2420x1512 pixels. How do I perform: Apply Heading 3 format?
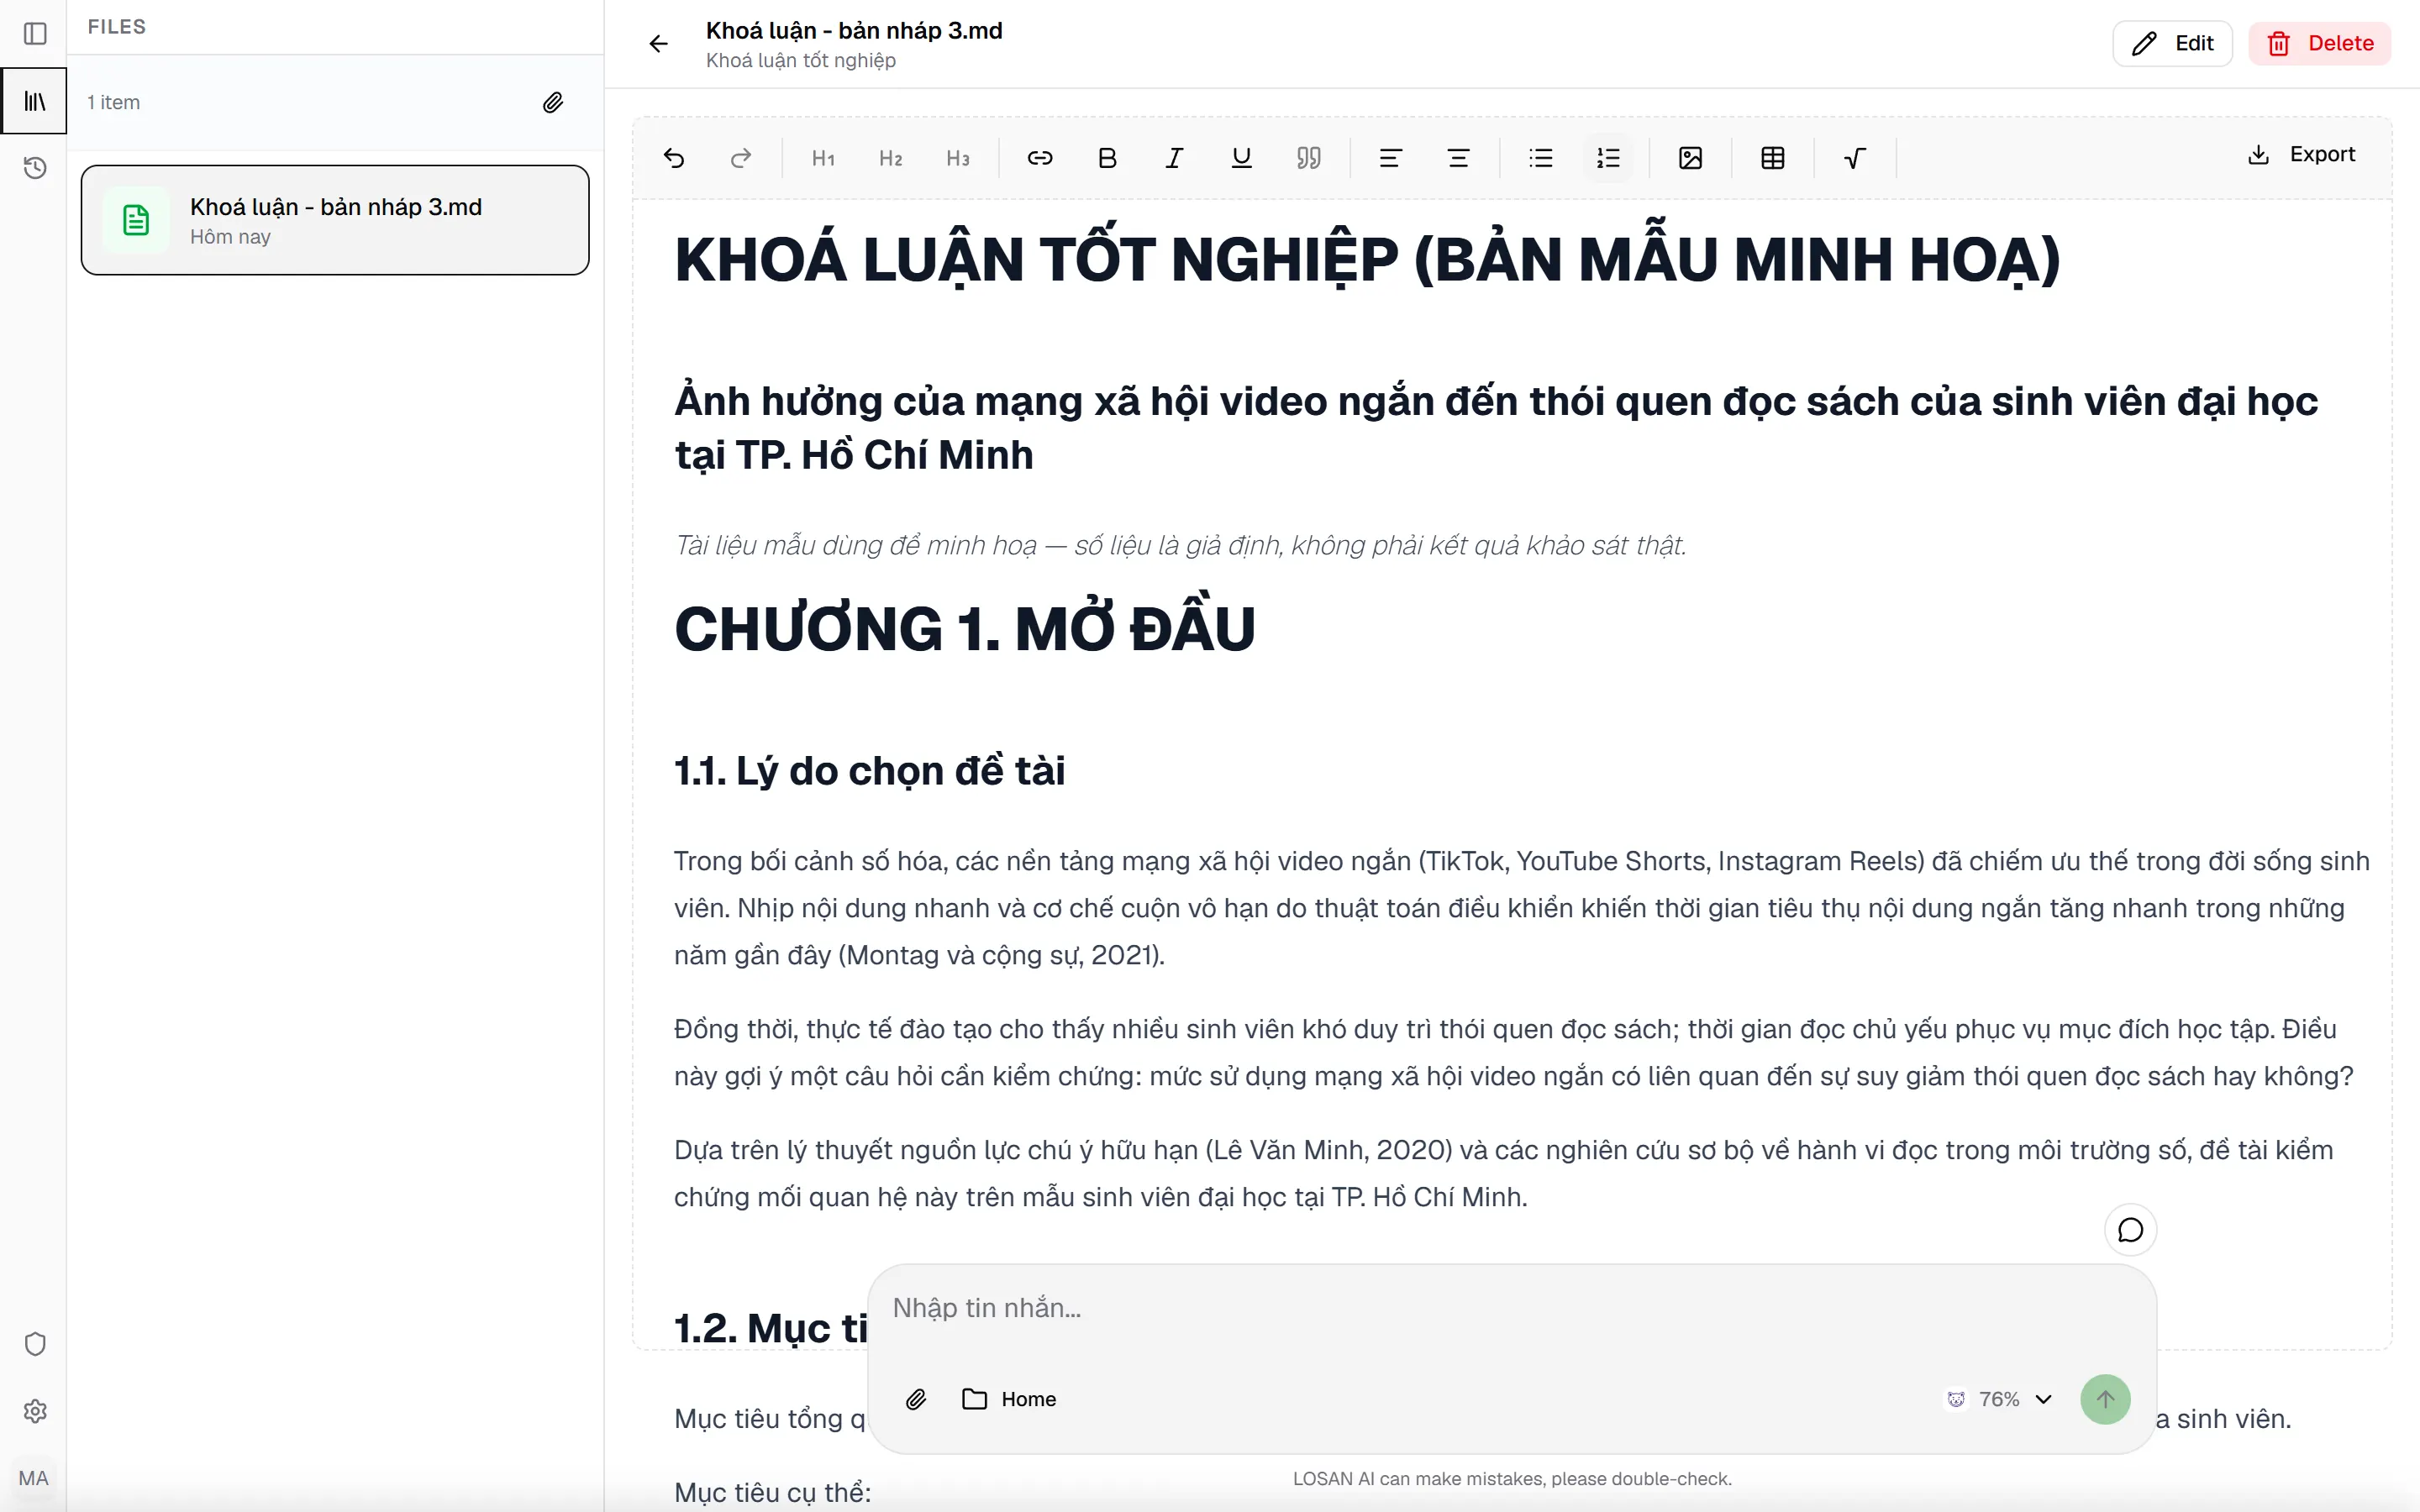coord(957,158)
